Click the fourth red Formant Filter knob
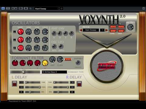 point(37,63)
